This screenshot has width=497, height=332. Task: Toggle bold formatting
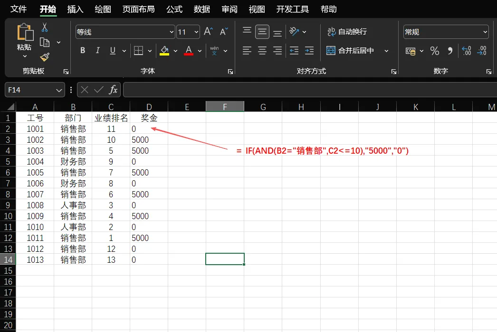(x=83, y=51)
